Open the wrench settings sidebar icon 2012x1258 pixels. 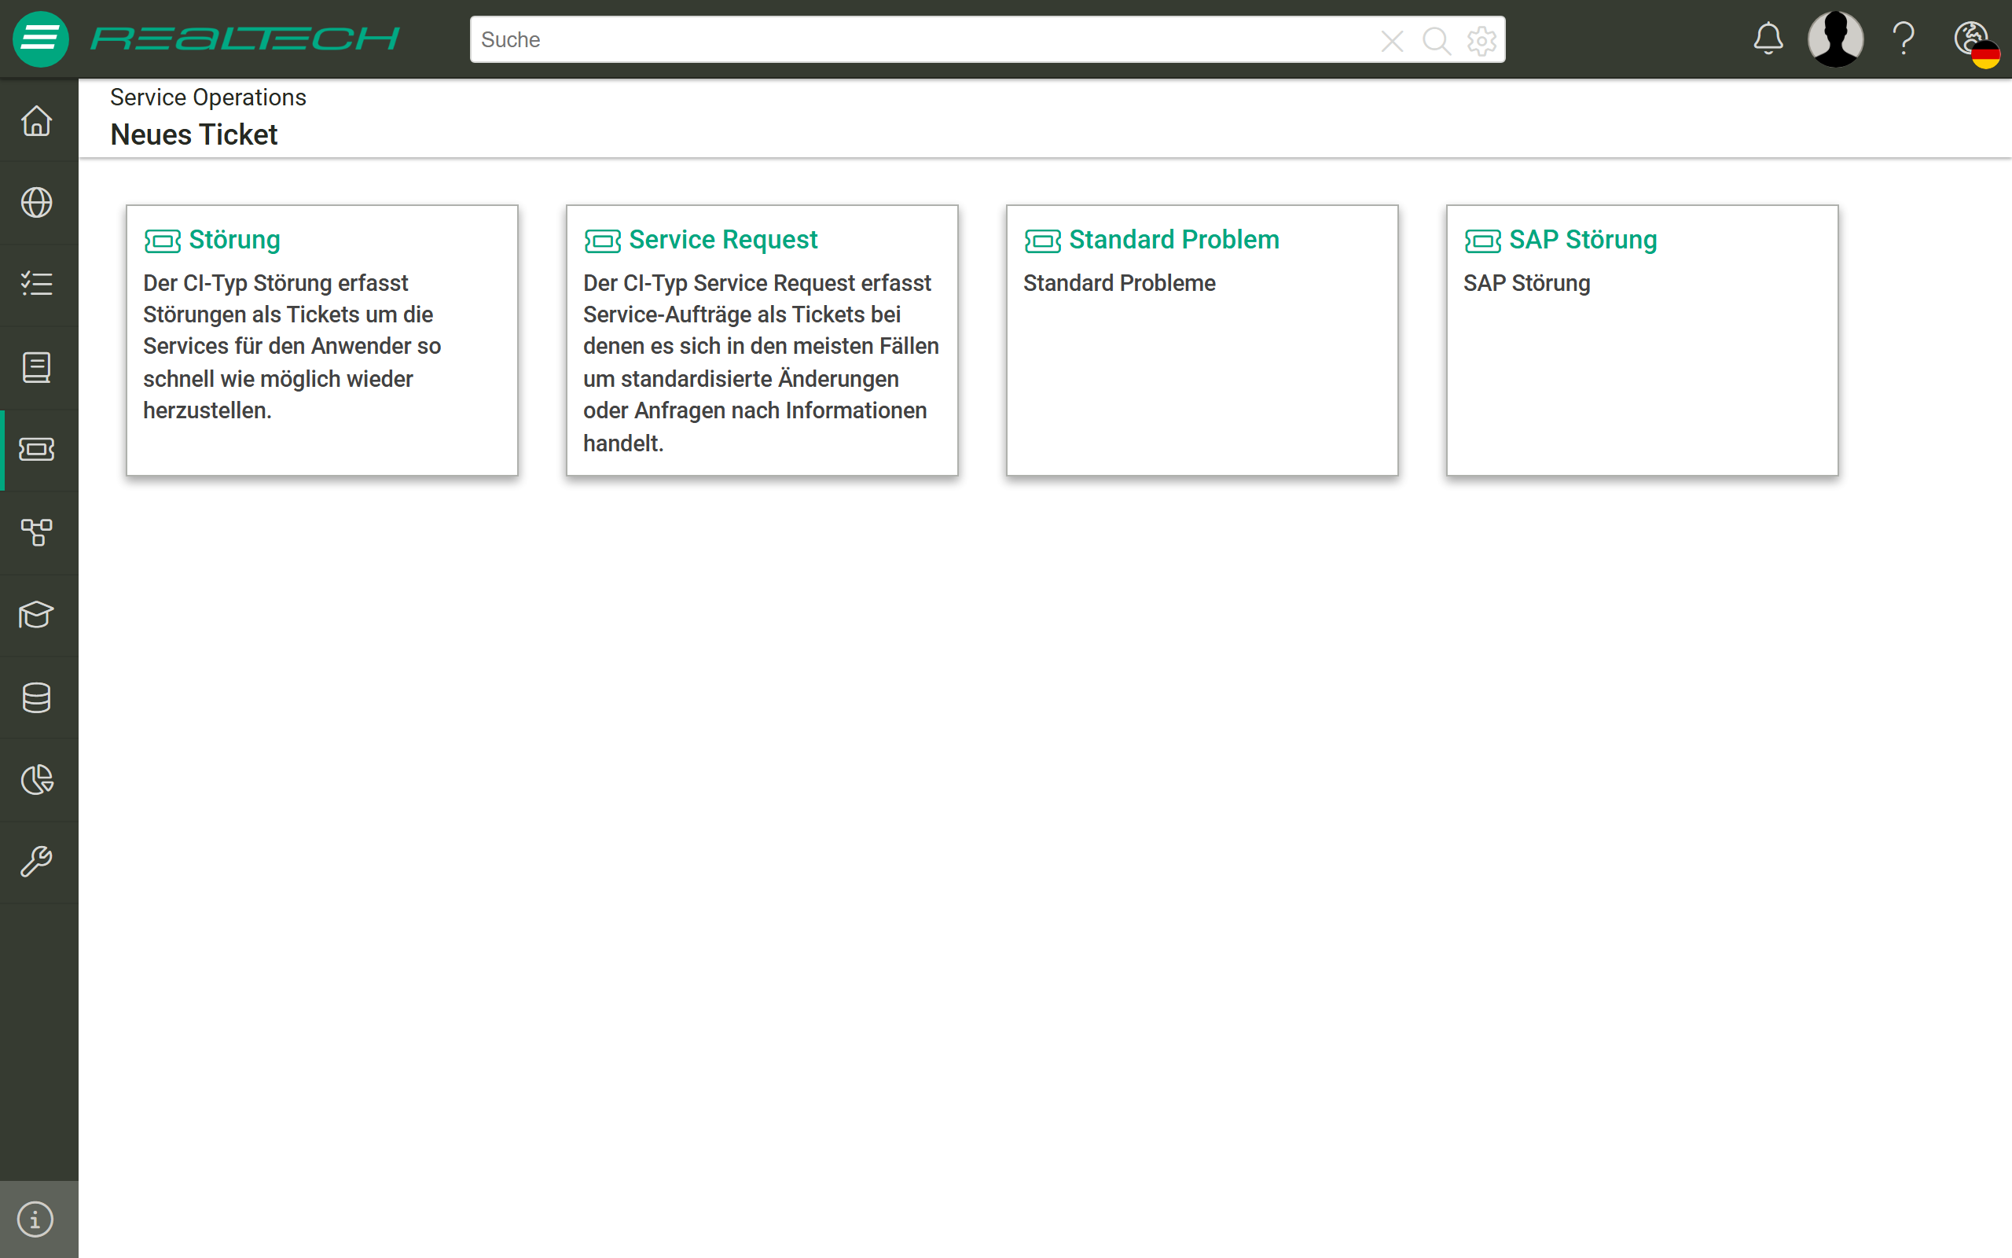point(37,862)
